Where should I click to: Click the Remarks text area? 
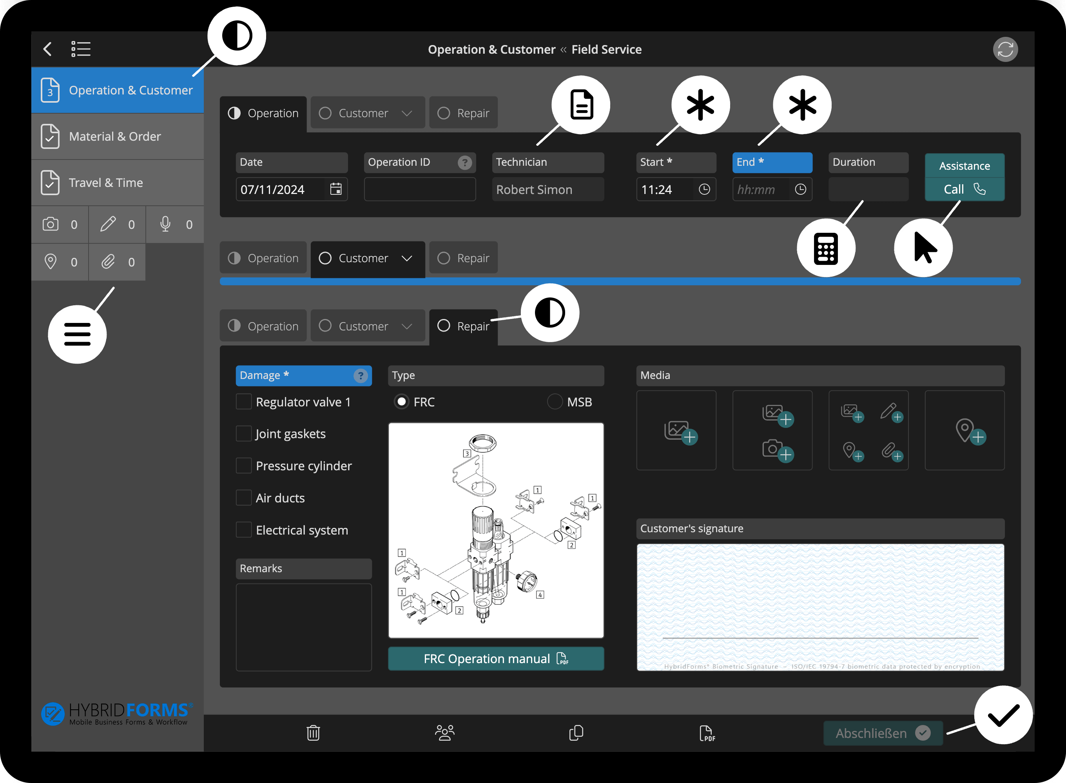point(303,627)
